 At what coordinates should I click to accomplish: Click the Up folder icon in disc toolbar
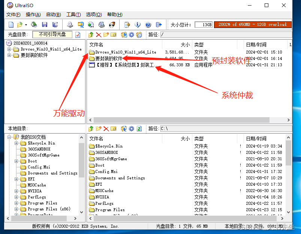pos(91,35)
